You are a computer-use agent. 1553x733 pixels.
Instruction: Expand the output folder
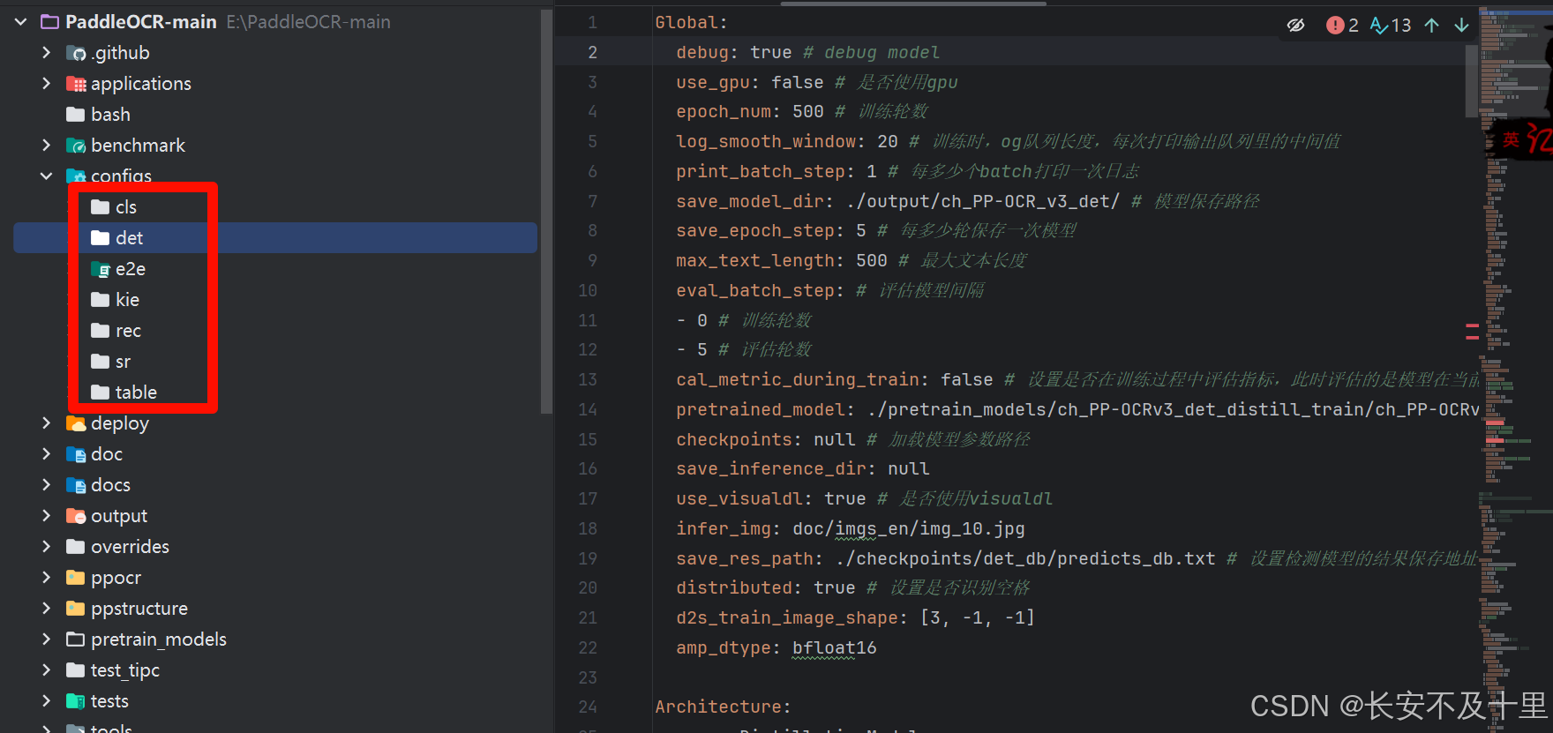click(46, 516)
